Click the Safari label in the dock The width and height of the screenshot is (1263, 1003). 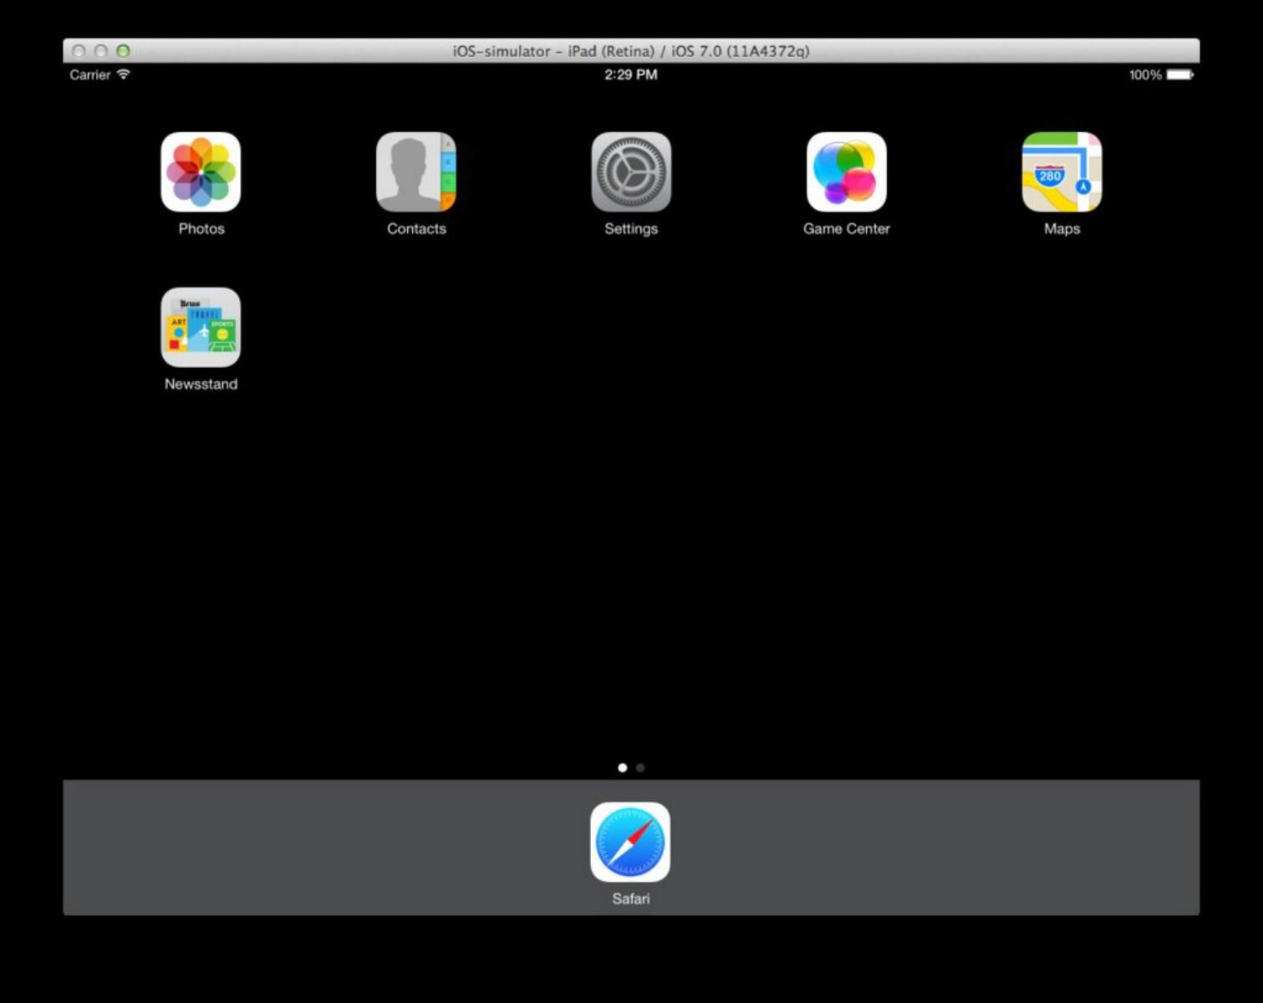click(630, 899)
